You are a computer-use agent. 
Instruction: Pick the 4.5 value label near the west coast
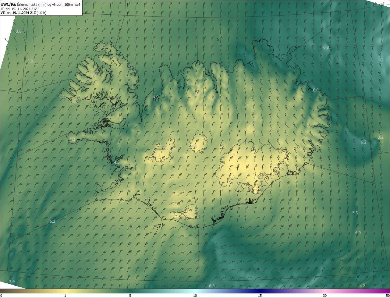click(116, 162)
